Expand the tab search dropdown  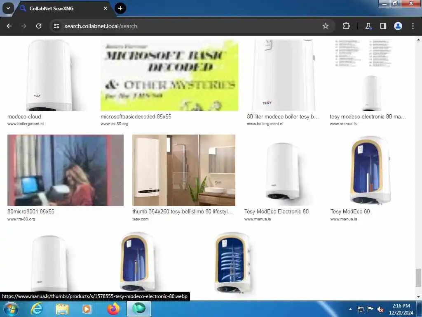[x=8, y=8]
